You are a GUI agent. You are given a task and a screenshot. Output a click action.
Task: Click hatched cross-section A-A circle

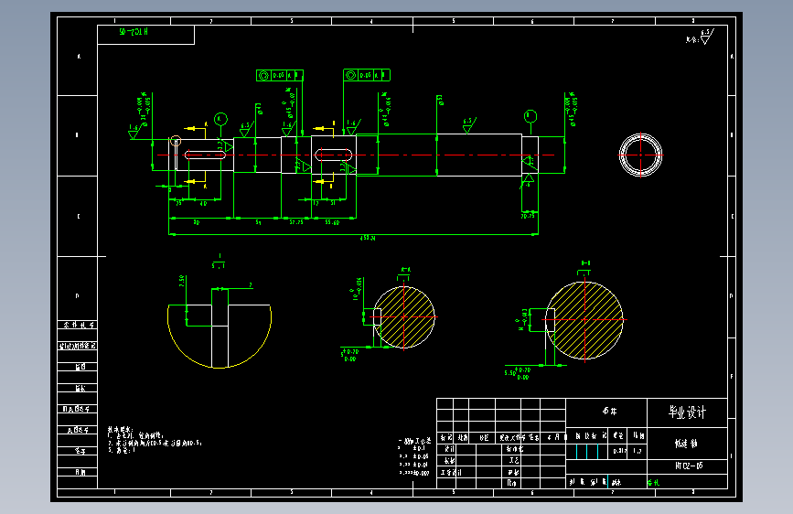pyautogui.click(x=404, y=317)
